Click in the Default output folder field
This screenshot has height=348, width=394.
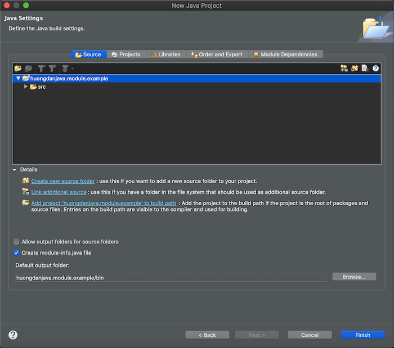[171, 278]
